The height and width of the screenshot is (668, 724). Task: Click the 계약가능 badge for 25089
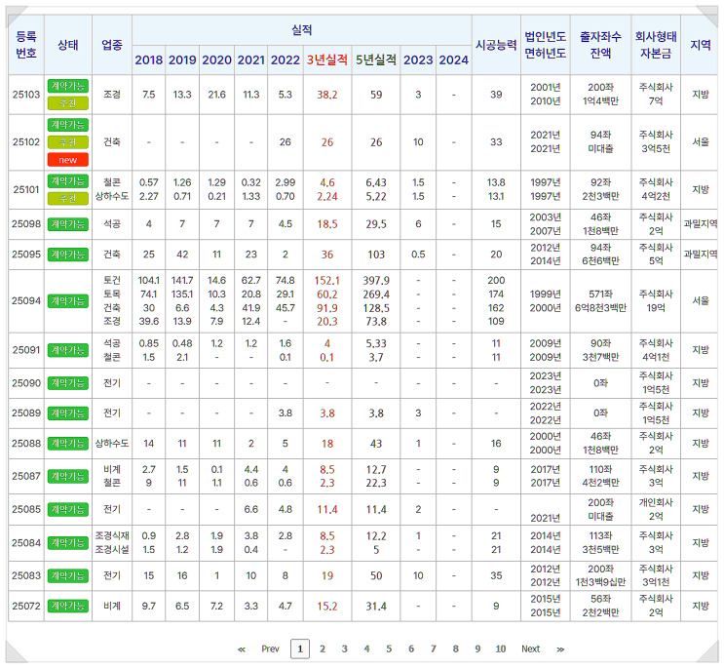click(68, 413)
